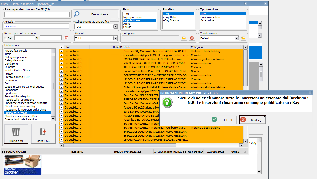
Task: Click the Uscita (ESC) exit door button
Action: click(x=43, y=134)
